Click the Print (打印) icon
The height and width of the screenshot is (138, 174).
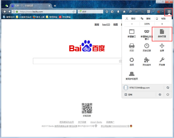[132, 46]
